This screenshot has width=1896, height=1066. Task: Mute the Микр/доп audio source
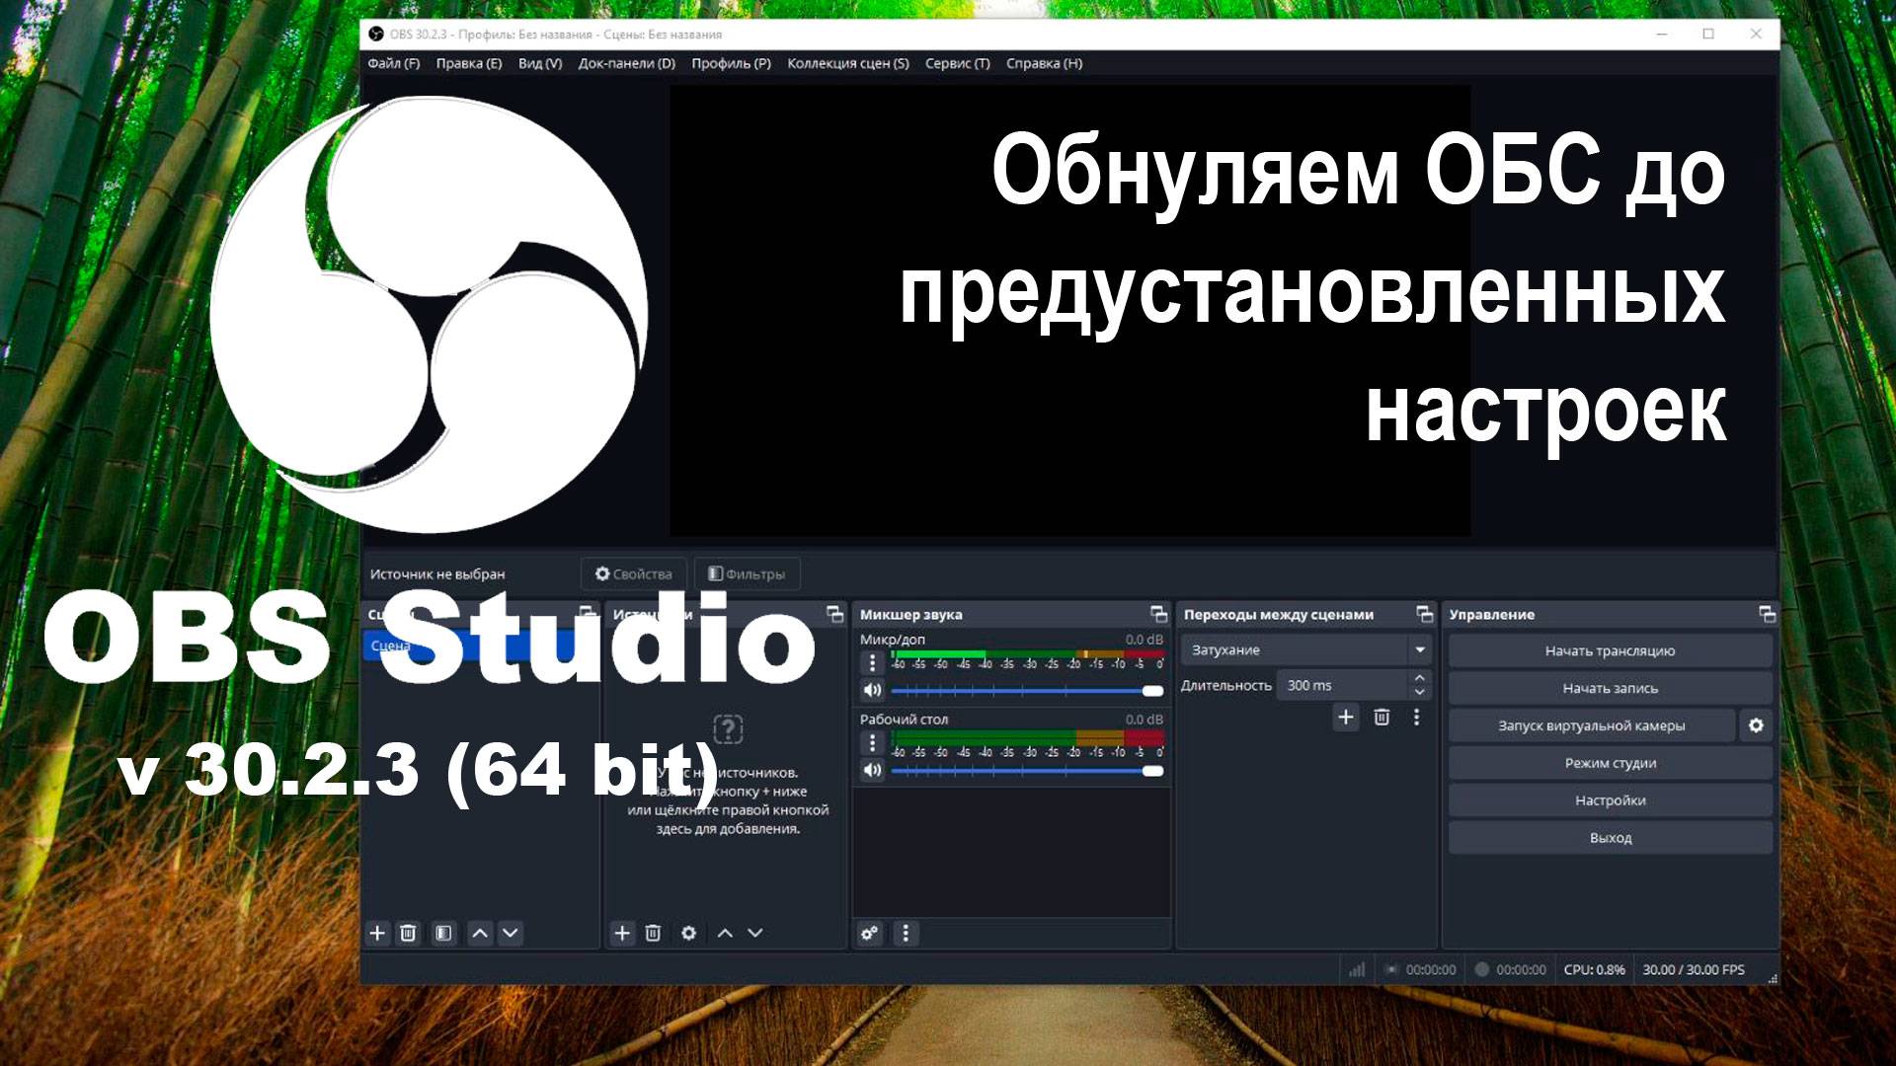point(872,691)
